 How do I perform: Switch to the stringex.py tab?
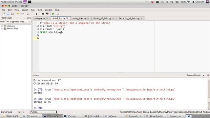(40, 18)
